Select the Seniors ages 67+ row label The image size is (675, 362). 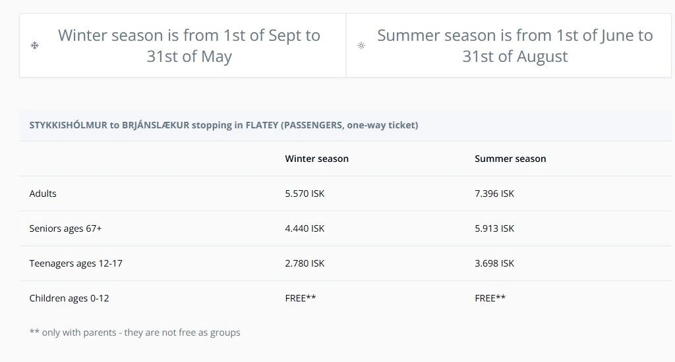point(65,228)
